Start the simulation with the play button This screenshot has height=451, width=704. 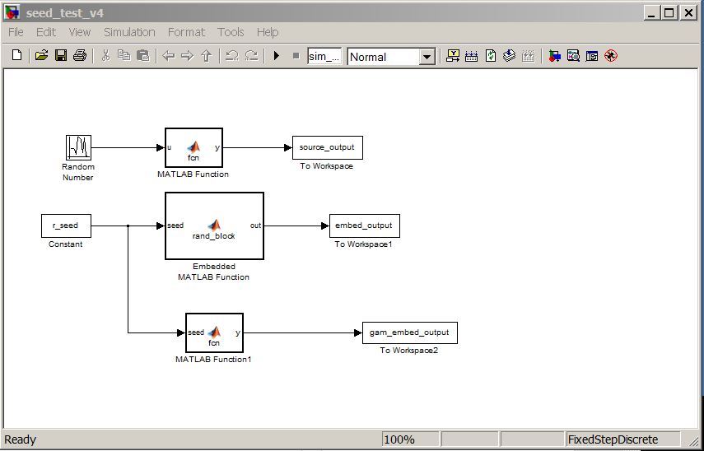coord(277,56)
